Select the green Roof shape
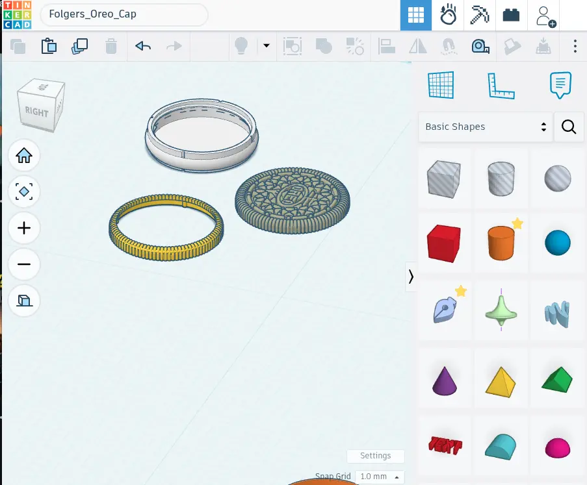The width and height of the screenshot is (587, 485). click(x=558, y=380)
